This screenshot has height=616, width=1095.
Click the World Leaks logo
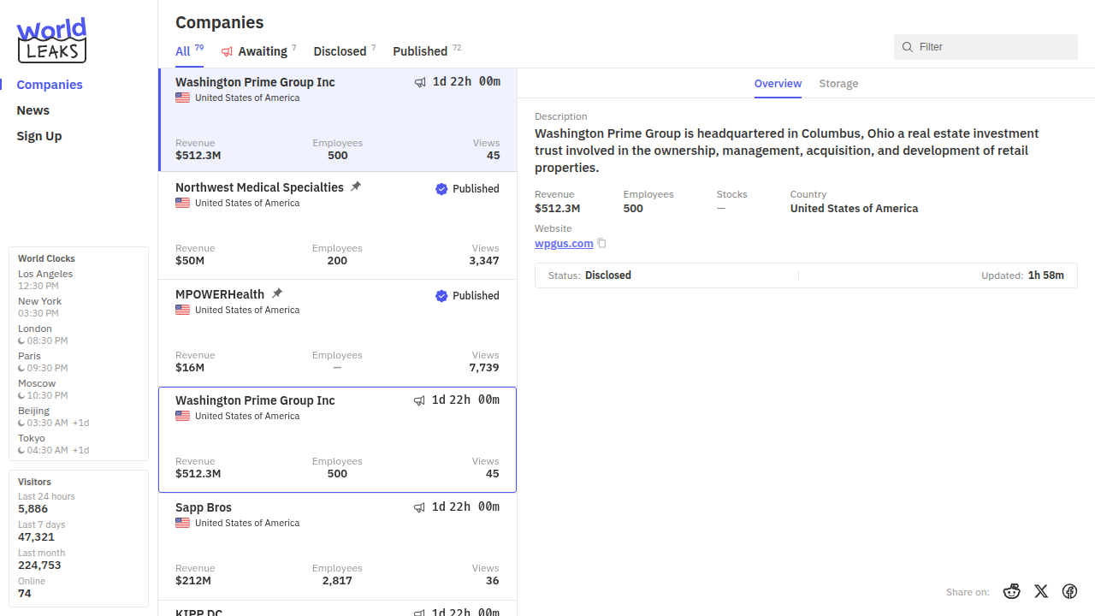click(x=51, y=40)
